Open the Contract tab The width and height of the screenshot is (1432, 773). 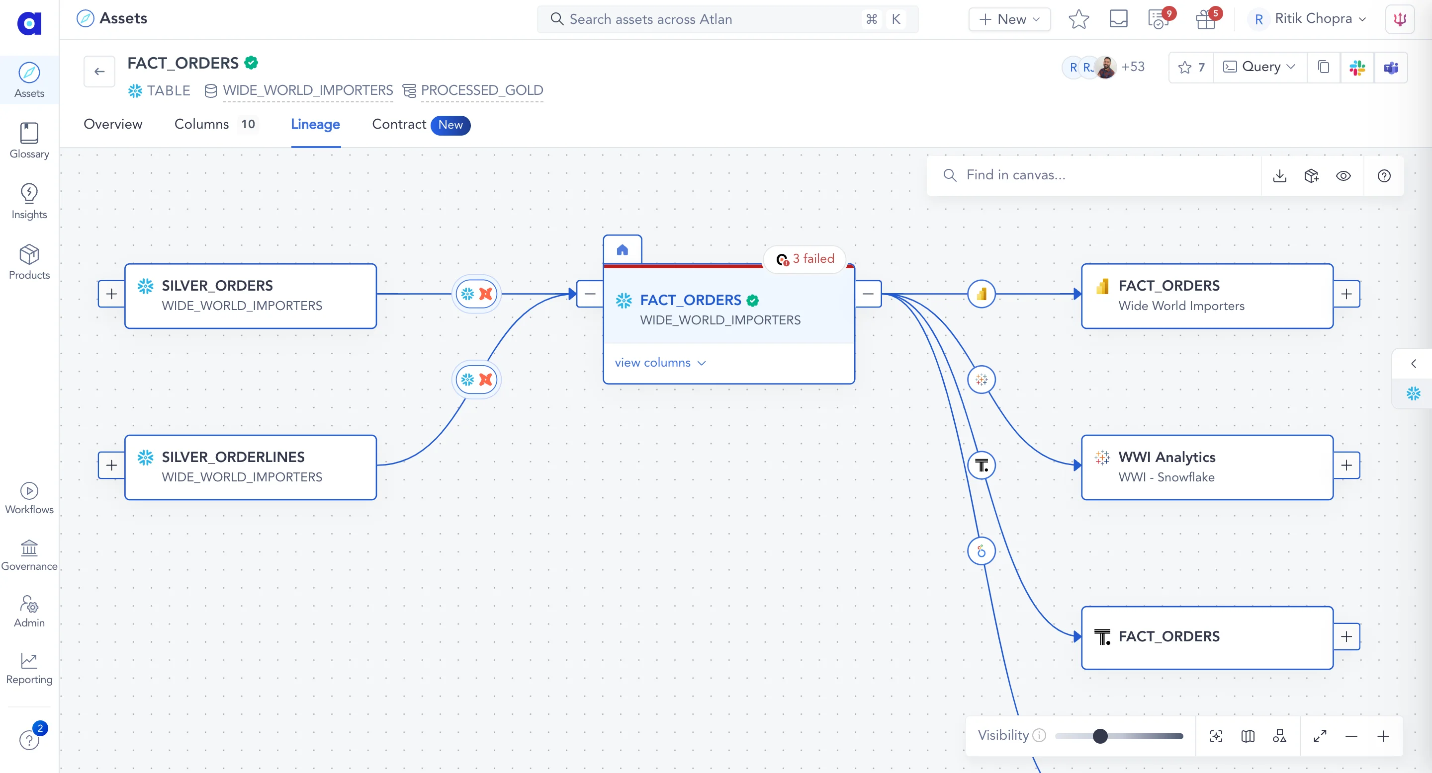[x=399, y=124]
